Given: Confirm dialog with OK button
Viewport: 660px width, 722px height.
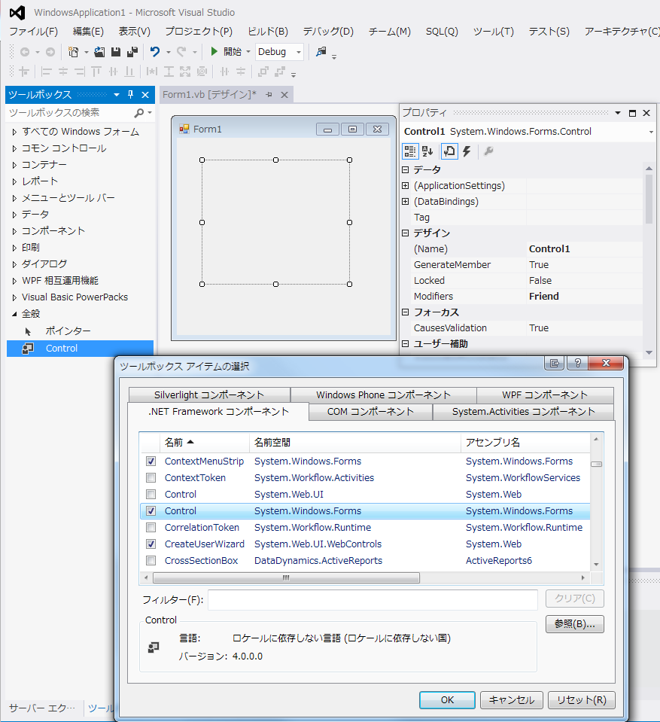Looking at the screenshot, I should coord(447,700).
